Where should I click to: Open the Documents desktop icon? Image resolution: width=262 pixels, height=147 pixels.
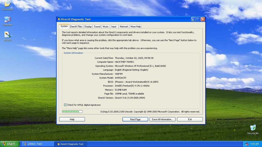tap(7, 5)
